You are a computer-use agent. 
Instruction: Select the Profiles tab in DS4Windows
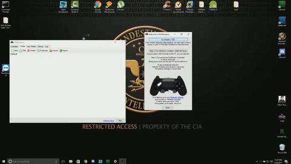coord(22,46)
